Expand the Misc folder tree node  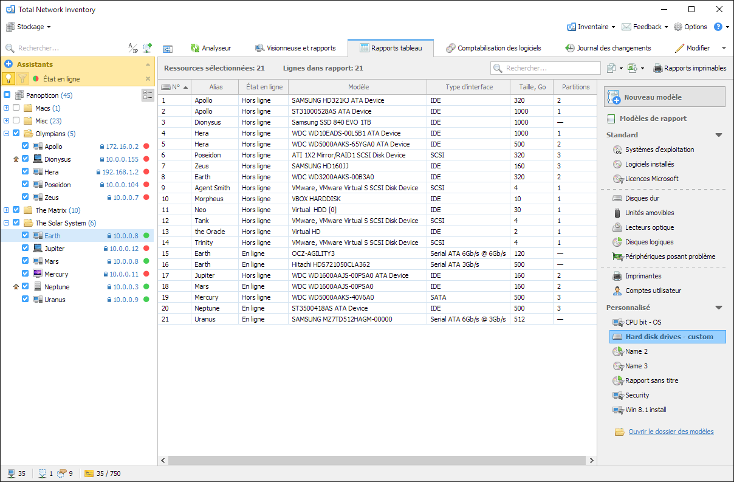pos(7,120)
